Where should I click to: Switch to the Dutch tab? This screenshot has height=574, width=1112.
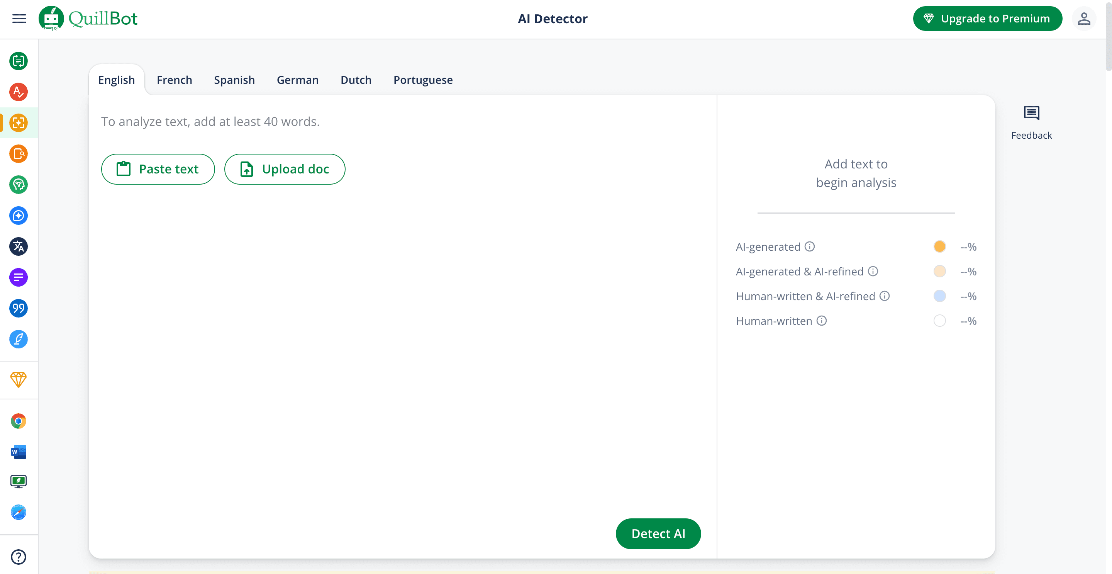pyautogui.click(x=356, y=80)
